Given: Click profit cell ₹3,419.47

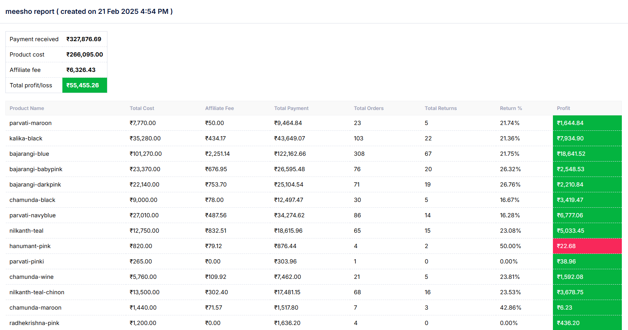Looking at the screenshot, I should click(x=587, y=200).
